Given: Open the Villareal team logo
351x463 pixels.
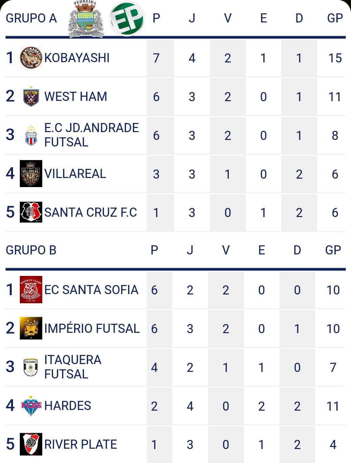Looking at the screenshot, I should pyautogui.click(x=31, y=174).
